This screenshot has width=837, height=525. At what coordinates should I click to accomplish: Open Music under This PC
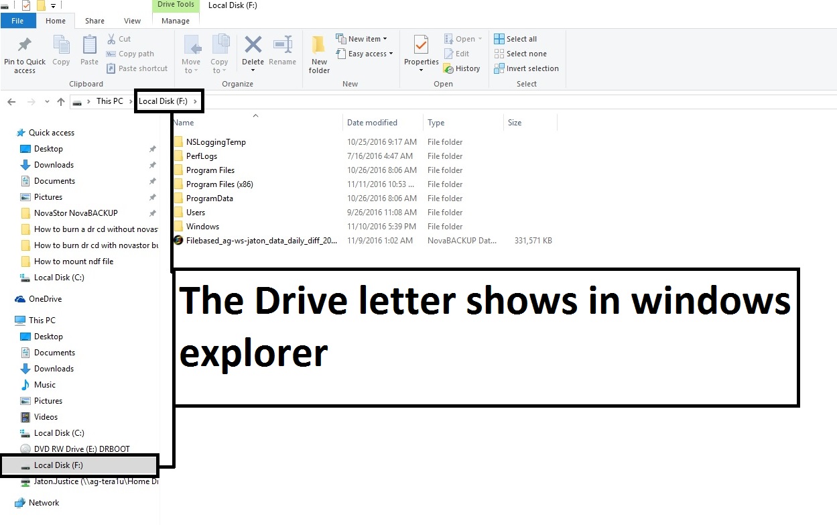[x=45, y=385]
